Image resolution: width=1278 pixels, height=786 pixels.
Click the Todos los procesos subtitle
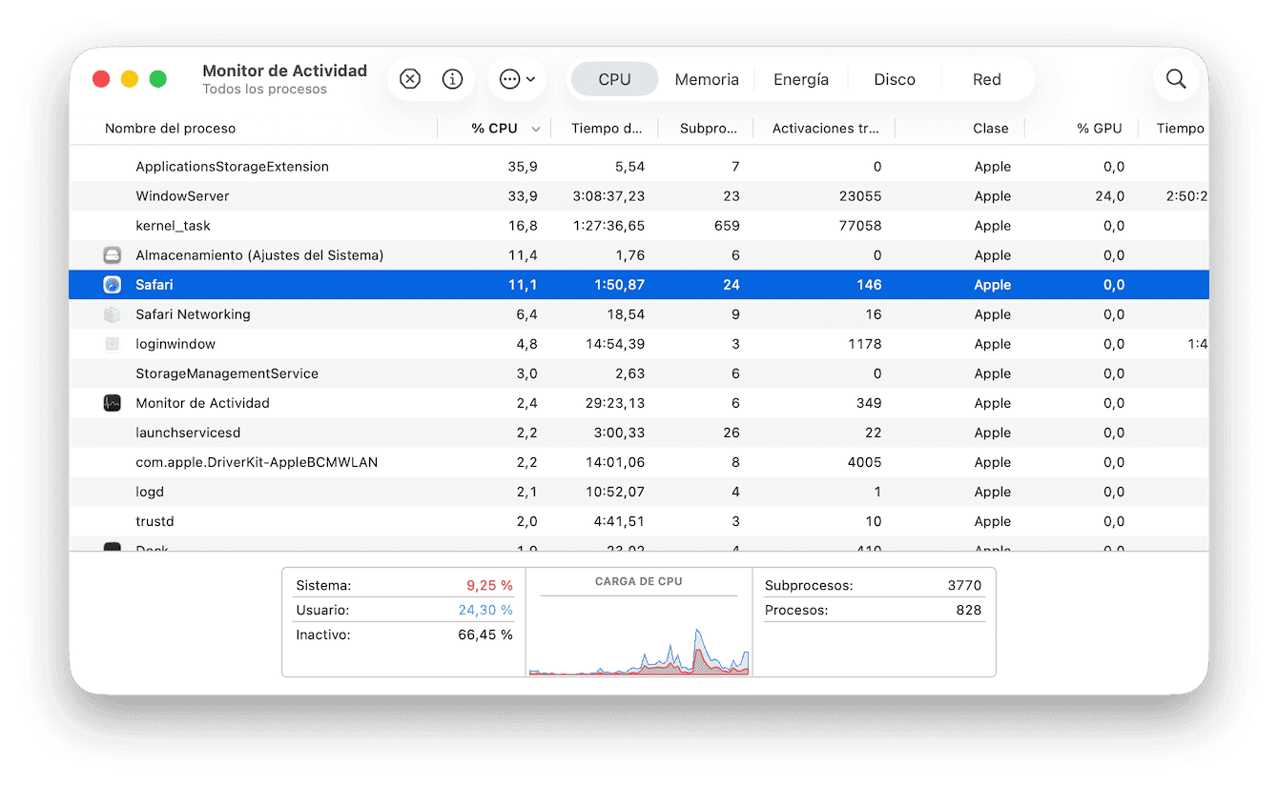[264, 90]
